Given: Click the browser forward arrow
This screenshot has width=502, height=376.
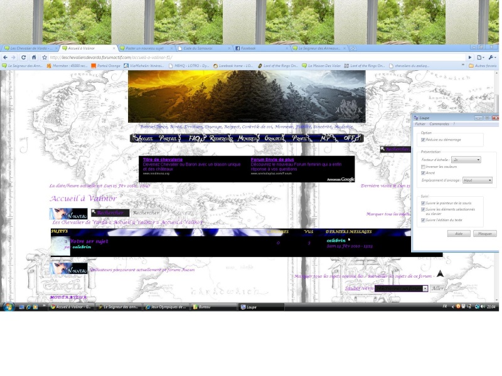Looking at the screenshot, I should click(13, 58).
